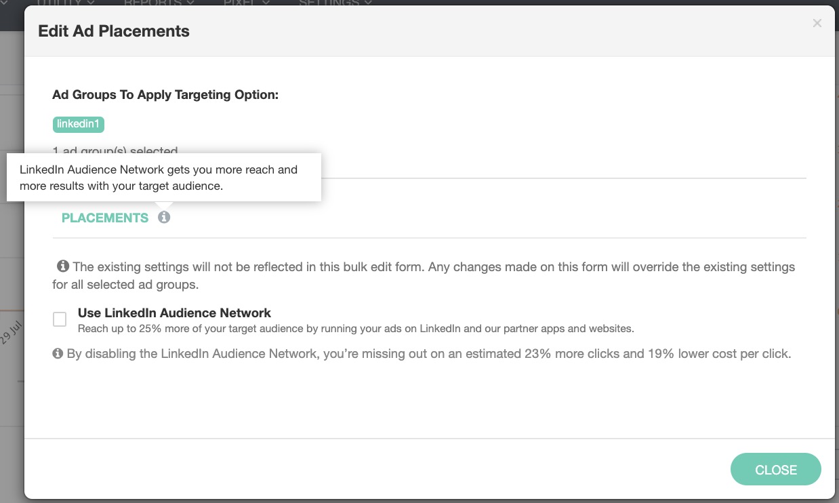
Task: Expand the Reports dropdown menu
Action: click(x=159, y=3)
